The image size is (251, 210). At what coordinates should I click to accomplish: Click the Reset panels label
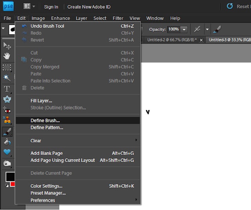coord(244,7)
